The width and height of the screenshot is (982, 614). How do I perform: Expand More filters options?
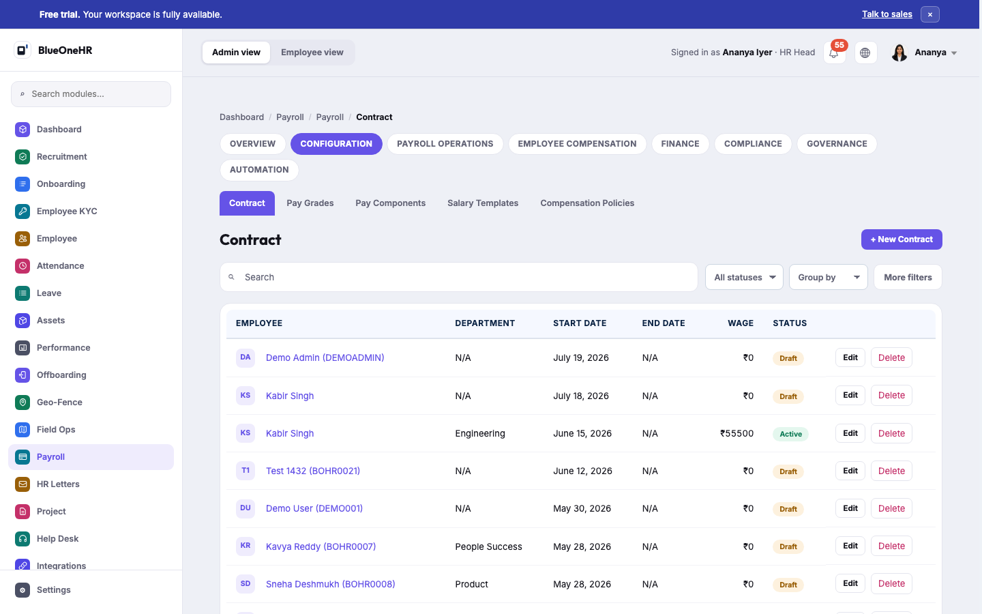(908, 277)
